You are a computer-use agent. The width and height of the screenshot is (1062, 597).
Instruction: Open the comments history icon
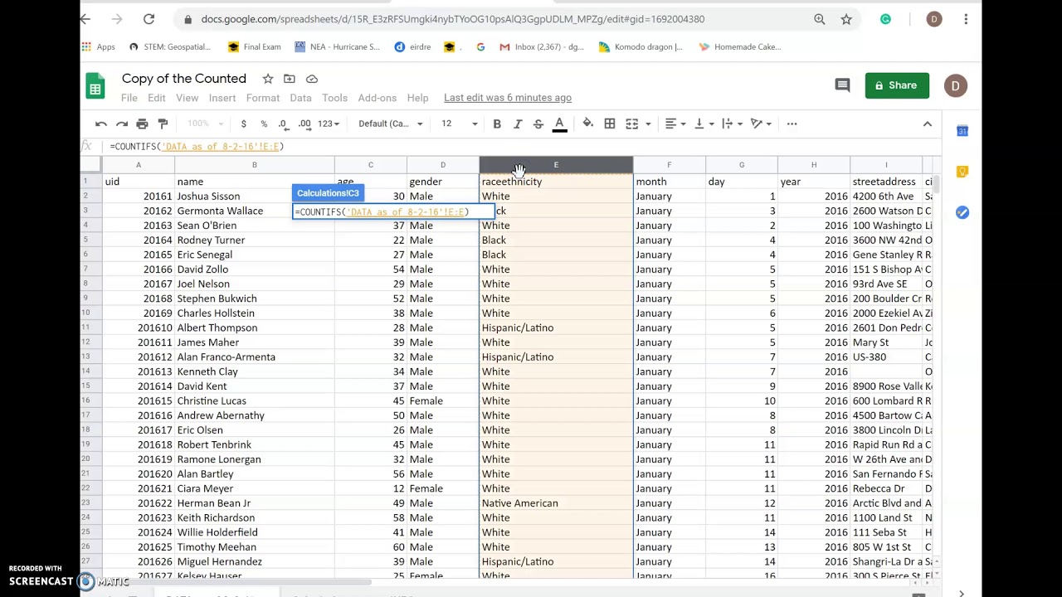(x=842, y=85)
